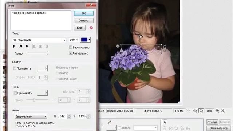Align text to the left
Screen dimensions: 233x131
34,46
